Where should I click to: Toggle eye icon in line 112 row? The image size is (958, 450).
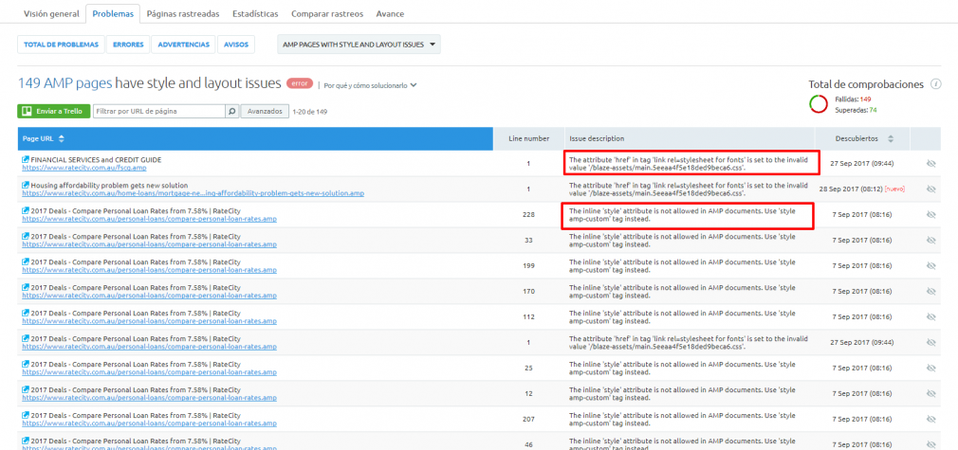[x=931, y=317]
